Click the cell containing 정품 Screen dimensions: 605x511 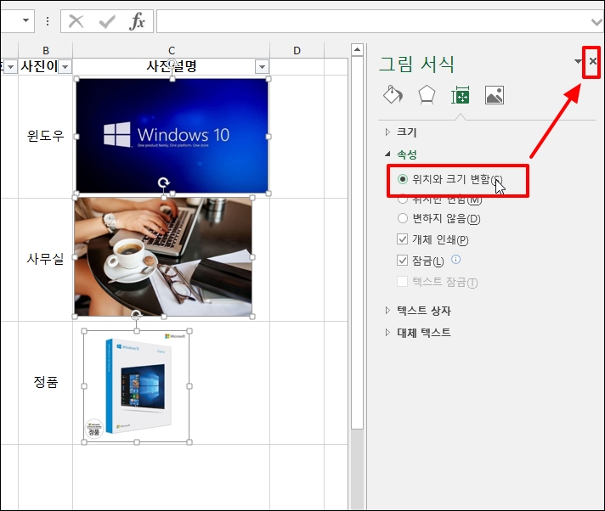coord(46,382)
